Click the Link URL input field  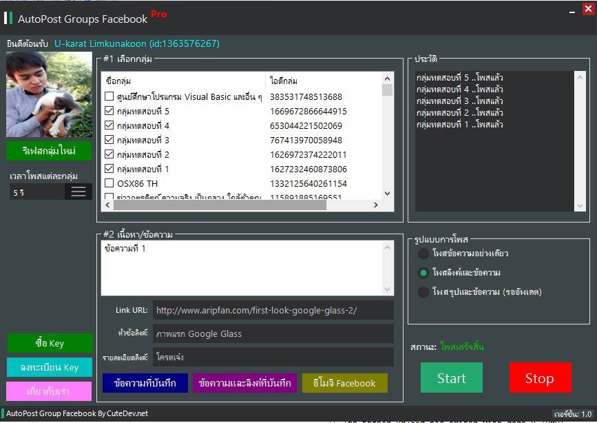coord(273,310)
